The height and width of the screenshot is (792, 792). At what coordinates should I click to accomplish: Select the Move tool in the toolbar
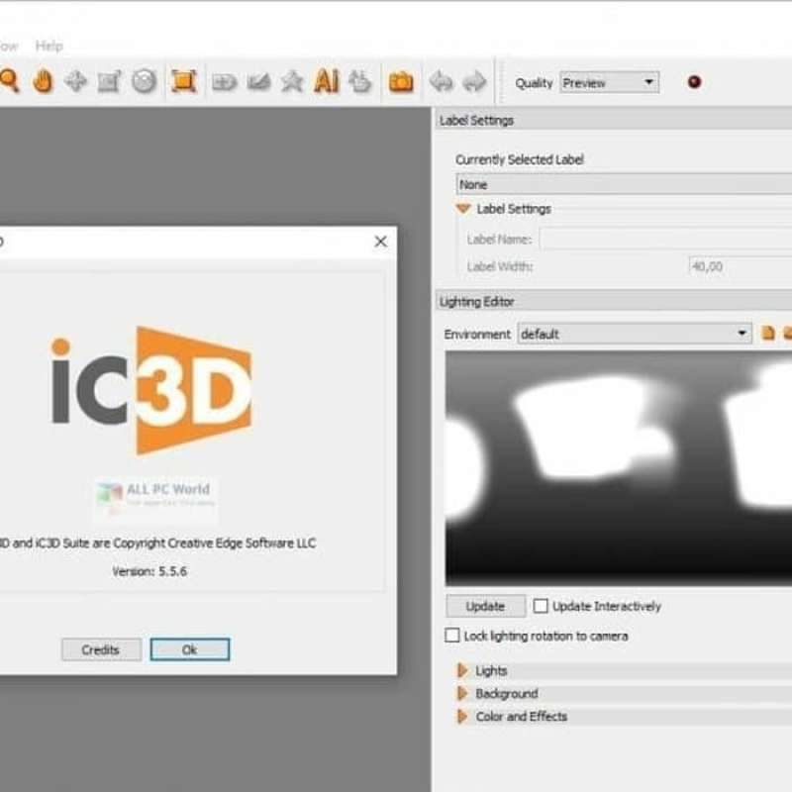[x=75, y=81]
